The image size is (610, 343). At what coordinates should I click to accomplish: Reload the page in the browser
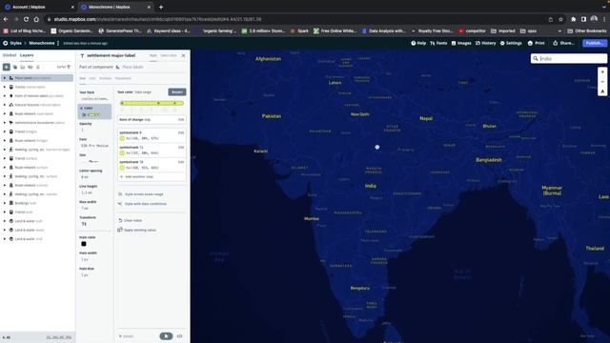[26, 19]
